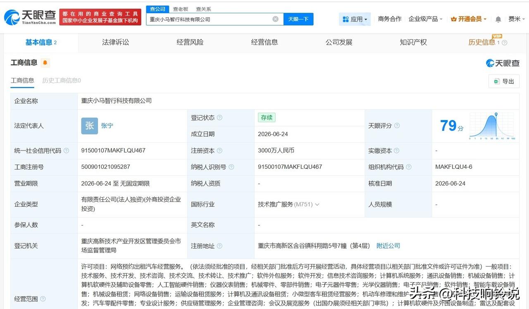The height and width of the screenshot is (309, 529).
Task: Click registration number 500901021095287
Action: (x=106, y=167)
